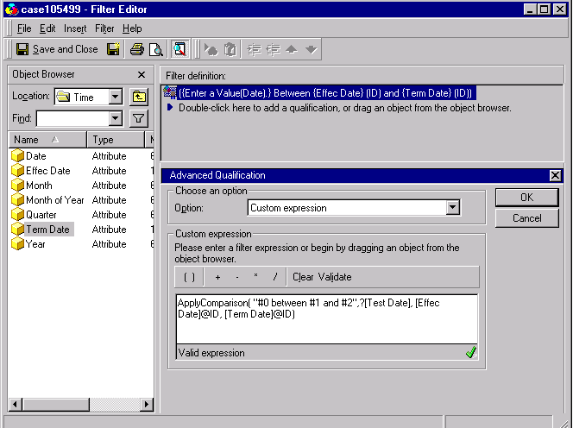Click the Year attribute icon

17,244
